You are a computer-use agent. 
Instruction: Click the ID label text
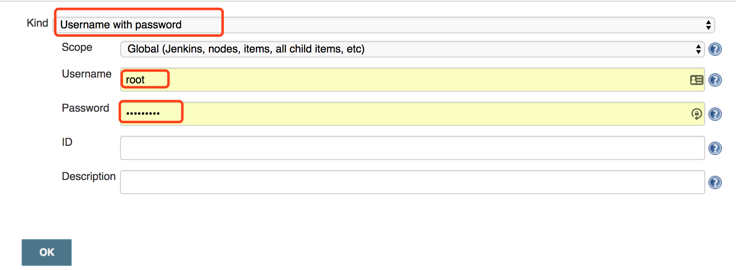pyautogui.click(x=67, y=142)
